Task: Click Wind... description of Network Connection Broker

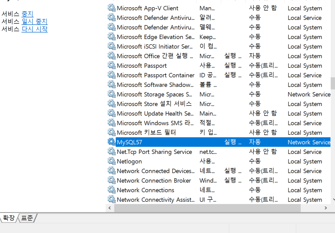Action: pos(208,181)
